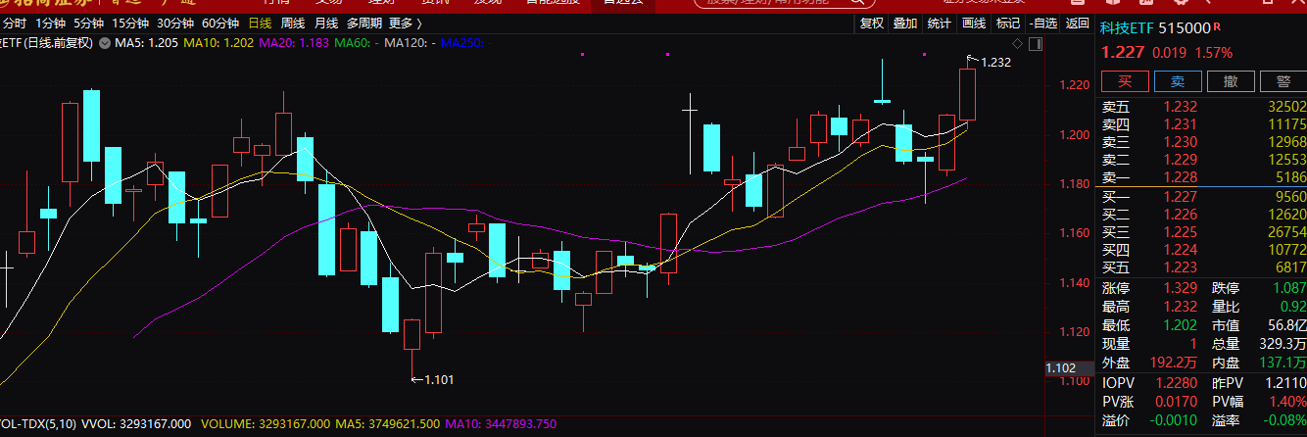The image size is (1307, 437).
Task: Click the current price 1.227
Action: click(1123, 53)
